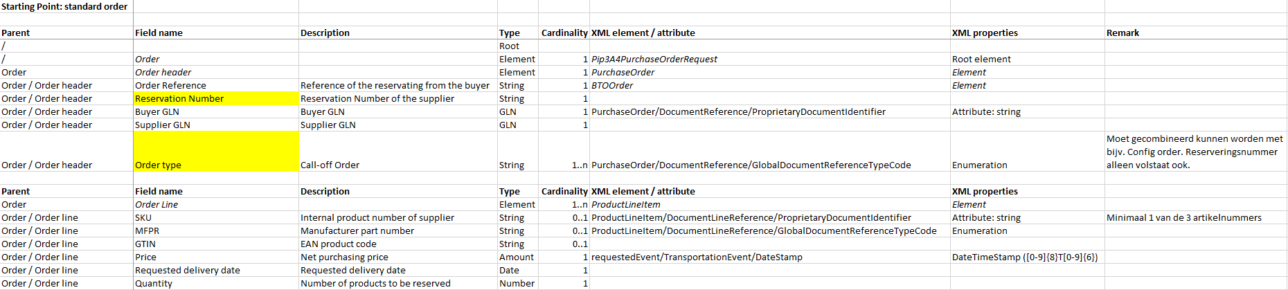The width and height of the screenshot is (1288, 290).
Task: Select the "Starting Point: standard order" title cell
Action: (x=64, y=7)
